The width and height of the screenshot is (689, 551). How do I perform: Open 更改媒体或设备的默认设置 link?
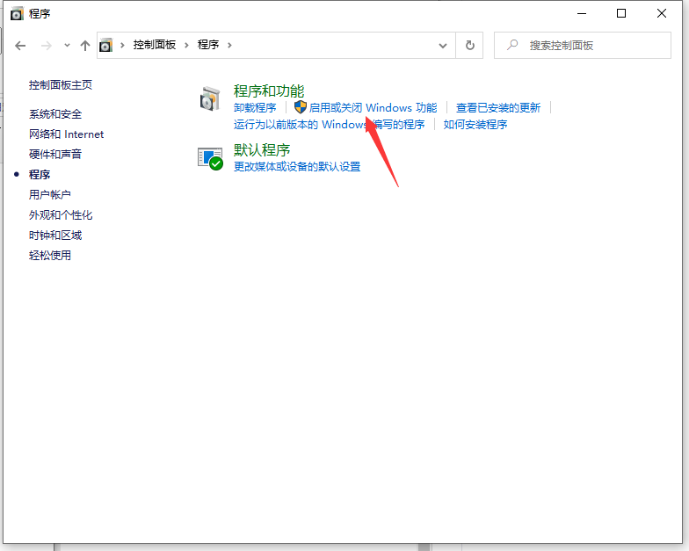(297, 167)
